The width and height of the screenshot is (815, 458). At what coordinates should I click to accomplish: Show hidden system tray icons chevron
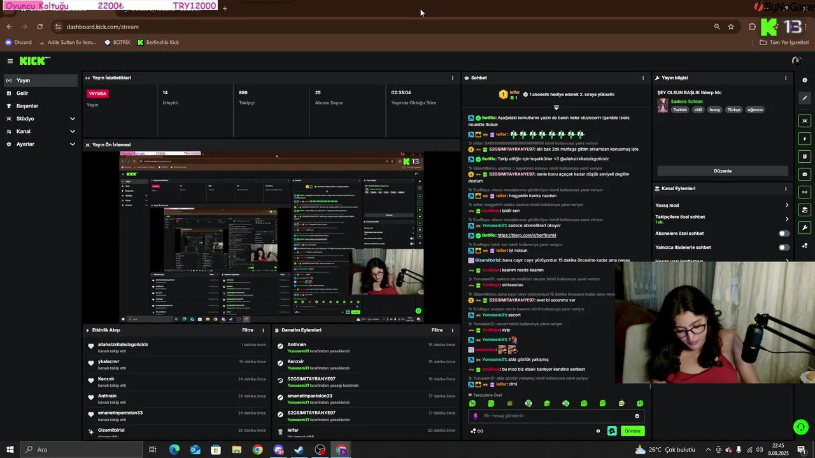[x=708, y=450]
